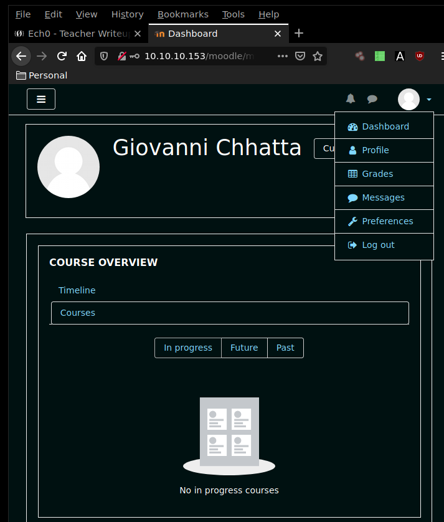The width and height of the screenshot is (444, 522).
Task: Log out using the user menu
Action: (x=378, y=245)
